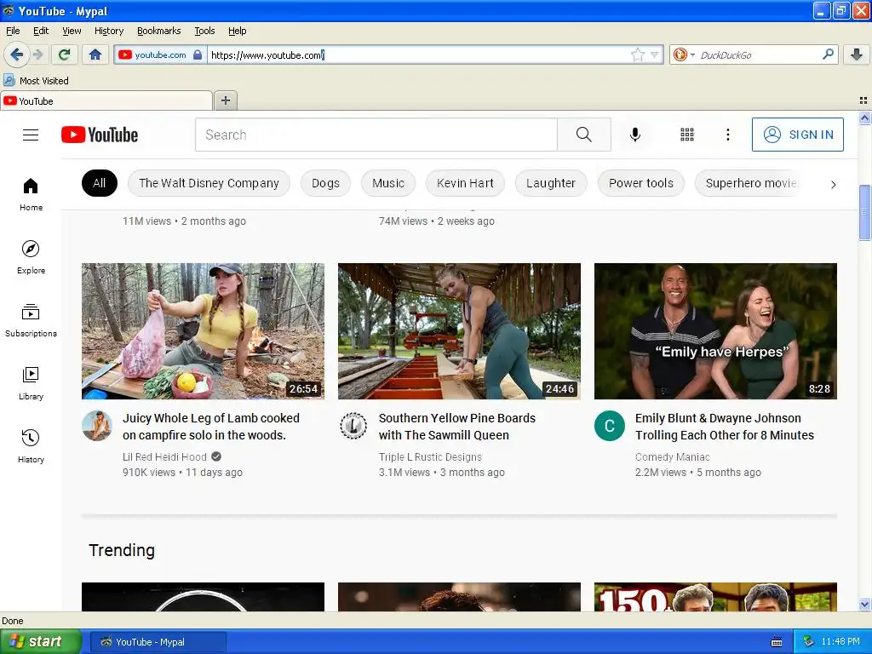Open the three-dot settings menu on YouTube

pos(728,135)
